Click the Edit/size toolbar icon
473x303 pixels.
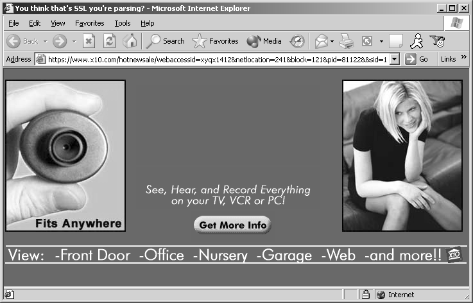(367, 41)
